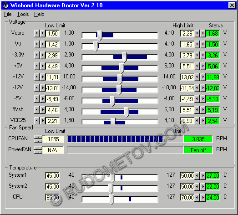This screenshot has width=238, height=215.
Task: Click the PowerFAN 'Fan off' status
Action: pyautogui.click(x=198, y=150)
